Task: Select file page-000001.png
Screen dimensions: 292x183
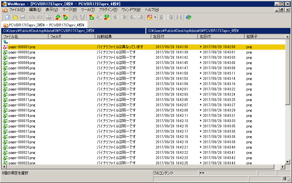Action: click(x=22, y=47)
